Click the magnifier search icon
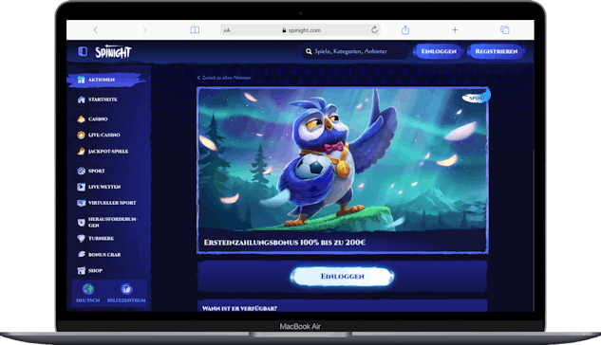This screenshot has height=345, width=601. tap(309, 51)
